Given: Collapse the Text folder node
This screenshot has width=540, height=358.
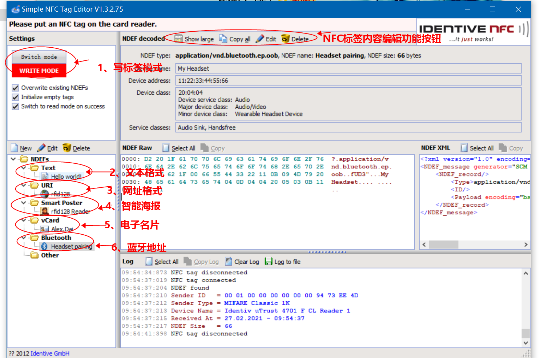Looking at the screenshot, I should 24,168.
